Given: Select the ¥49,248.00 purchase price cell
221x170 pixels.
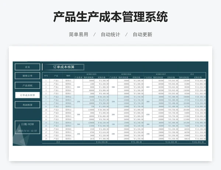Looking at the screenshot, I should click(102, 122).
